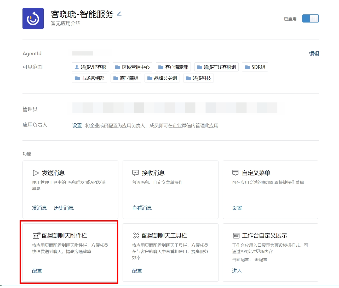
Task: Click the 晓多在线客服组 department name
Action: point(220,67)
